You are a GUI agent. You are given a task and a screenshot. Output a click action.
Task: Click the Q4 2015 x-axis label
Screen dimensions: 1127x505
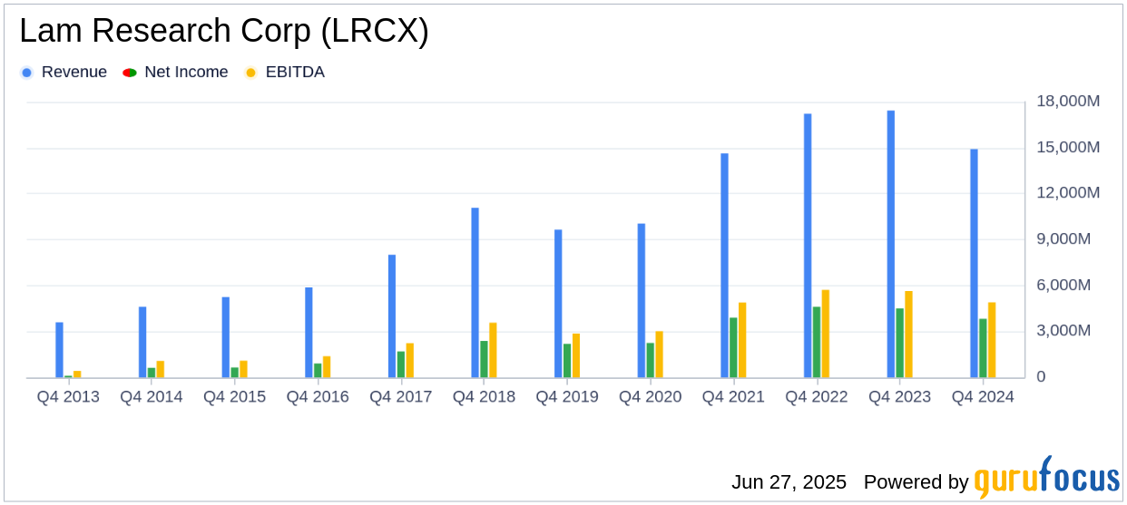coord(235,397)
